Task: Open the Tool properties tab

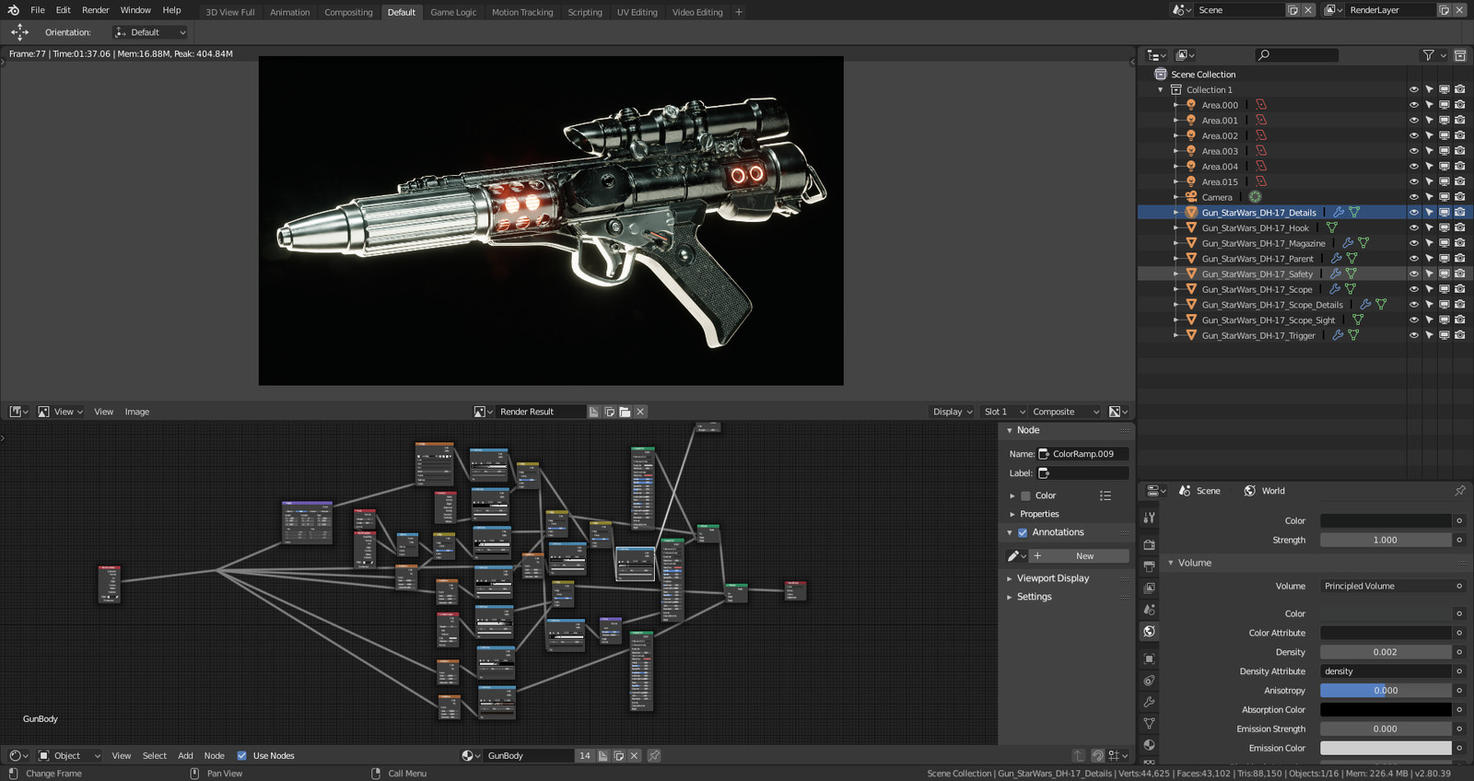Action: [x=1149, y=518]
